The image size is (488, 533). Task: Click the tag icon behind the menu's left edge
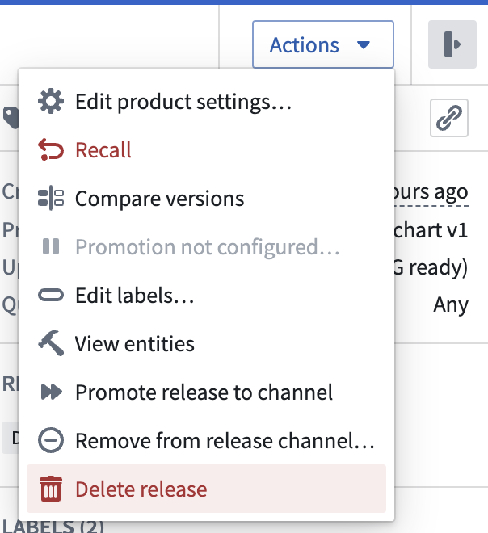(x=11, y=118)
